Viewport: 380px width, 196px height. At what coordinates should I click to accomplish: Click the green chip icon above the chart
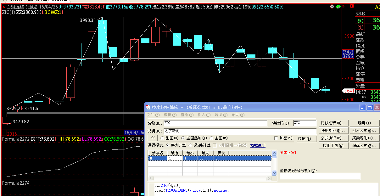click(338, 7)
